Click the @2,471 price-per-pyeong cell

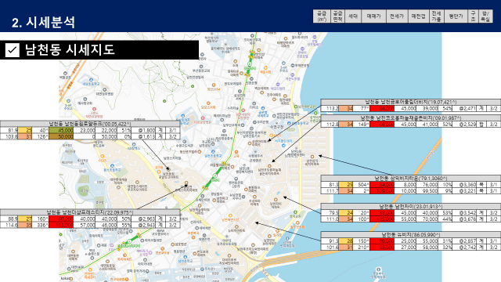pos(465,108)
